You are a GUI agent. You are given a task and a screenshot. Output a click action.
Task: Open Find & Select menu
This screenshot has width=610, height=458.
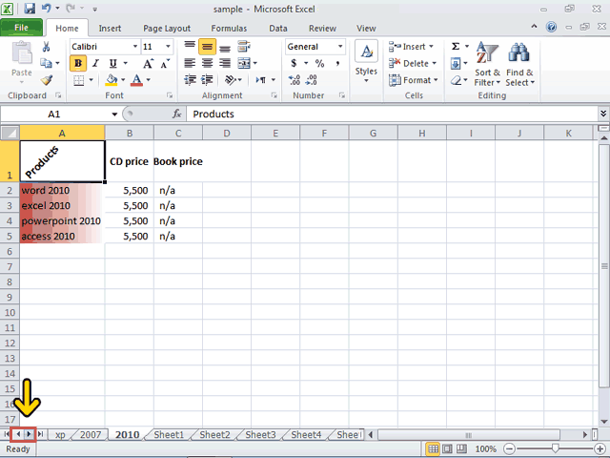coord(519,64)
